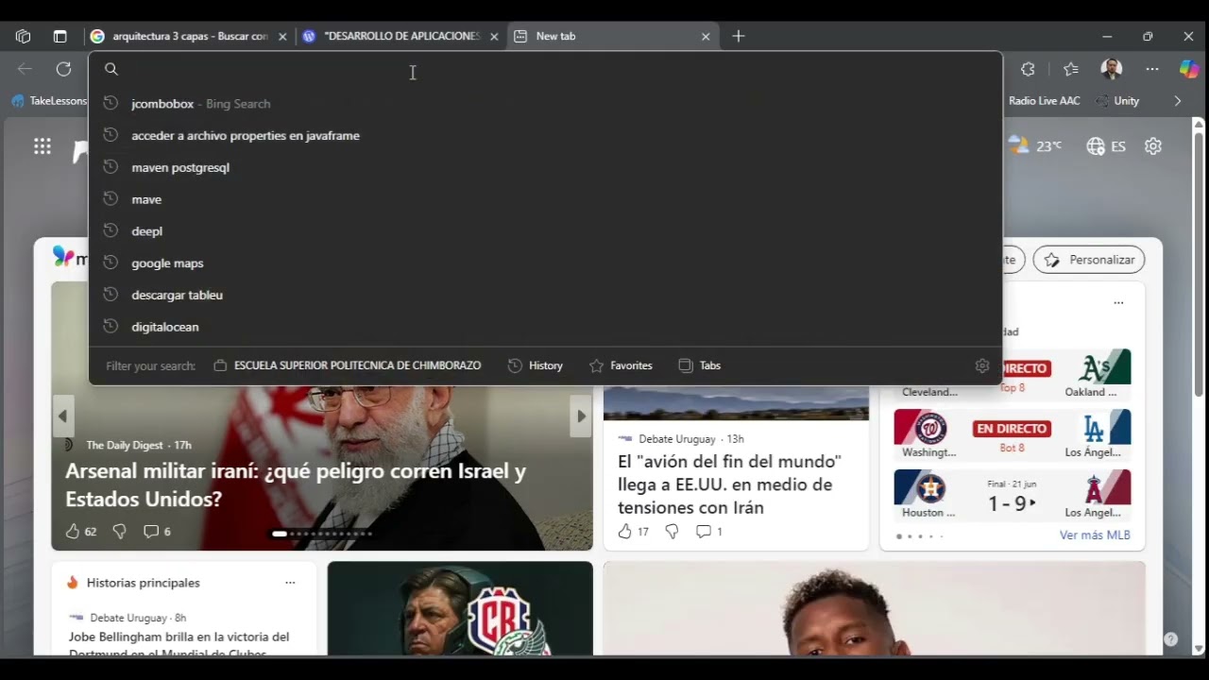Select the mave suggestion
1209x680 pixels.
pyautogui.click(x=545, y=199)
